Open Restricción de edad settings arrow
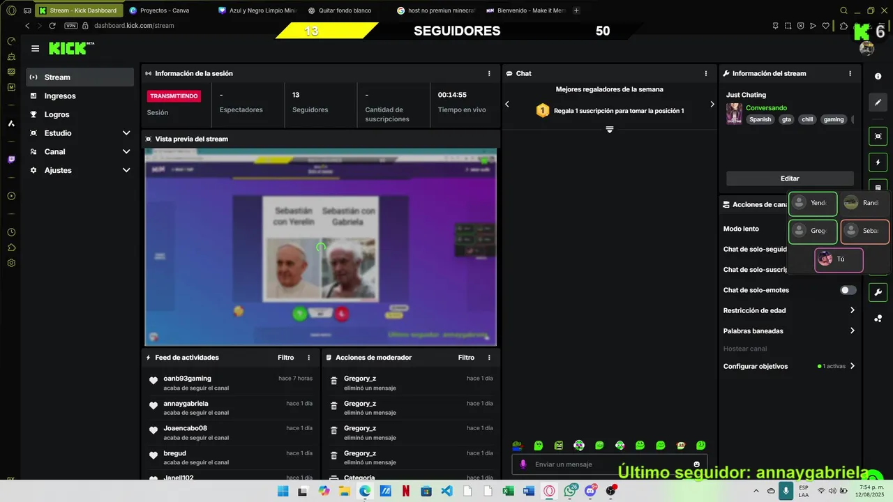Screen dimensions: 893x502 click(x=852, y=310)
